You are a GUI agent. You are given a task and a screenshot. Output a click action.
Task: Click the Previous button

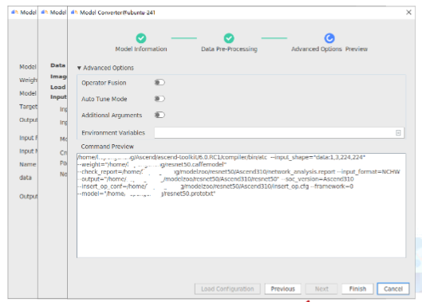[282, 288]
